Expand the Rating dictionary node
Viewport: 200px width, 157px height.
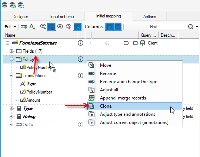(11, 117)
